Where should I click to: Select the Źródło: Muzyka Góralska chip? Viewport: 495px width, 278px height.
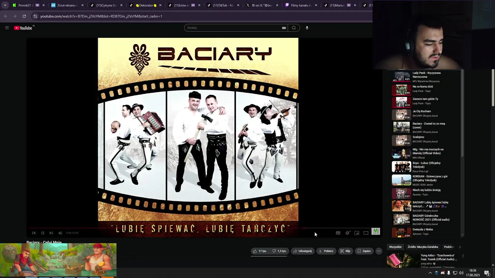pos(423,247)
